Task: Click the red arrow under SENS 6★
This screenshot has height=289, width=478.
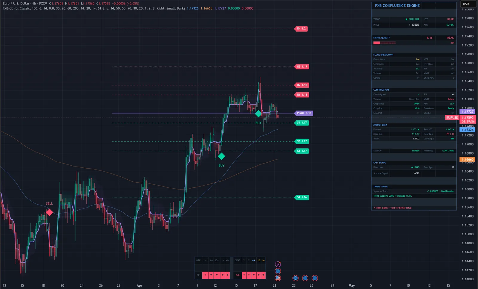Action: [x=254, y=275]
